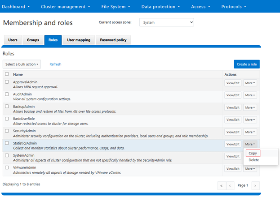The image size is (280, 197).
Task: Click the Refresh link
Action: point(55,64)
